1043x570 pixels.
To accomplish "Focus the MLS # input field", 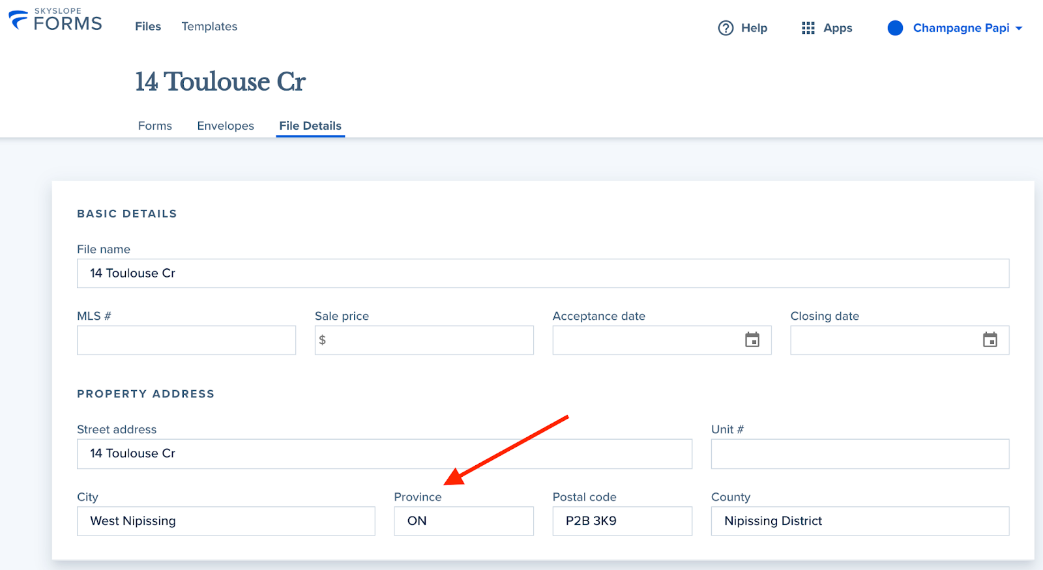I will click(x=186, y=340).
